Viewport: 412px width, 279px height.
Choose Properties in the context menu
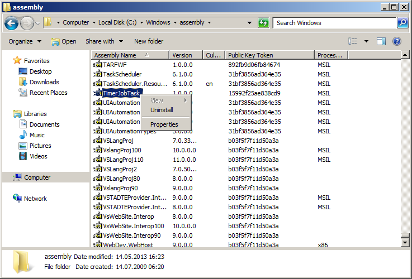pyautogui.click(x=164, y=124)
